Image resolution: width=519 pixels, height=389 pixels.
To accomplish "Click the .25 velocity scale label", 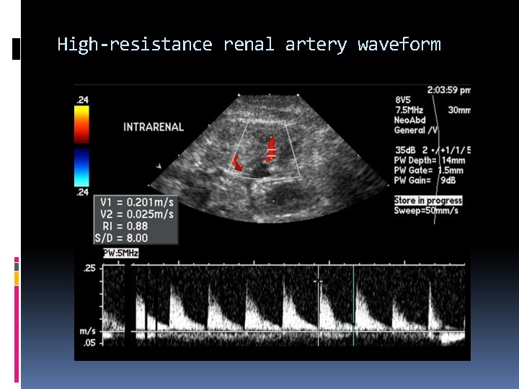I will 89,268.
